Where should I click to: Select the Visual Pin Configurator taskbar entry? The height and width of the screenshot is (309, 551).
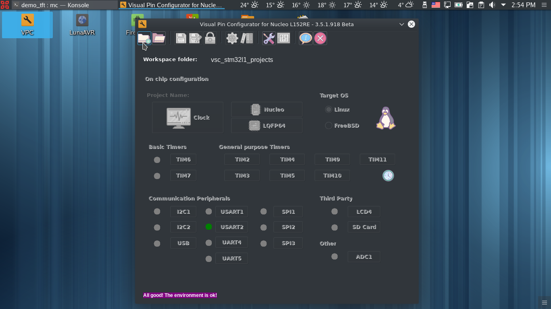click(172, 5)
